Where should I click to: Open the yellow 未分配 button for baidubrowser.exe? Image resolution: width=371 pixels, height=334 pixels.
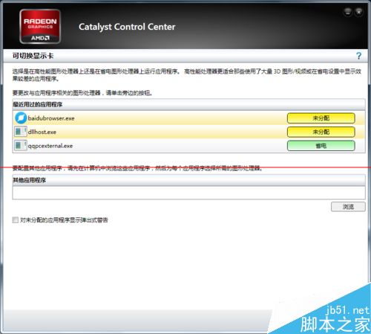(321, 118)
